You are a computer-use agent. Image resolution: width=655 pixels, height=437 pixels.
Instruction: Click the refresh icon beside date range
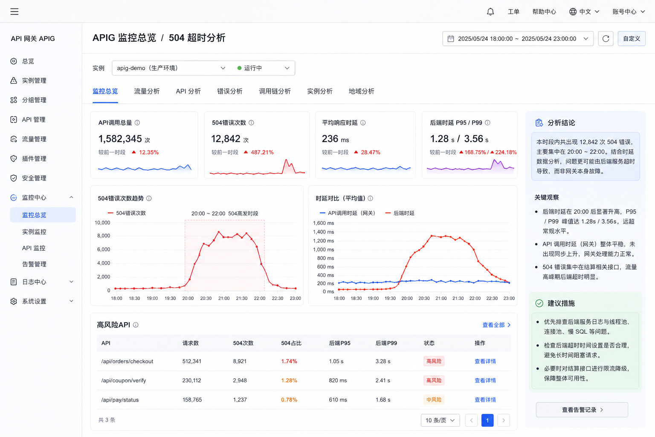(606, 38)
